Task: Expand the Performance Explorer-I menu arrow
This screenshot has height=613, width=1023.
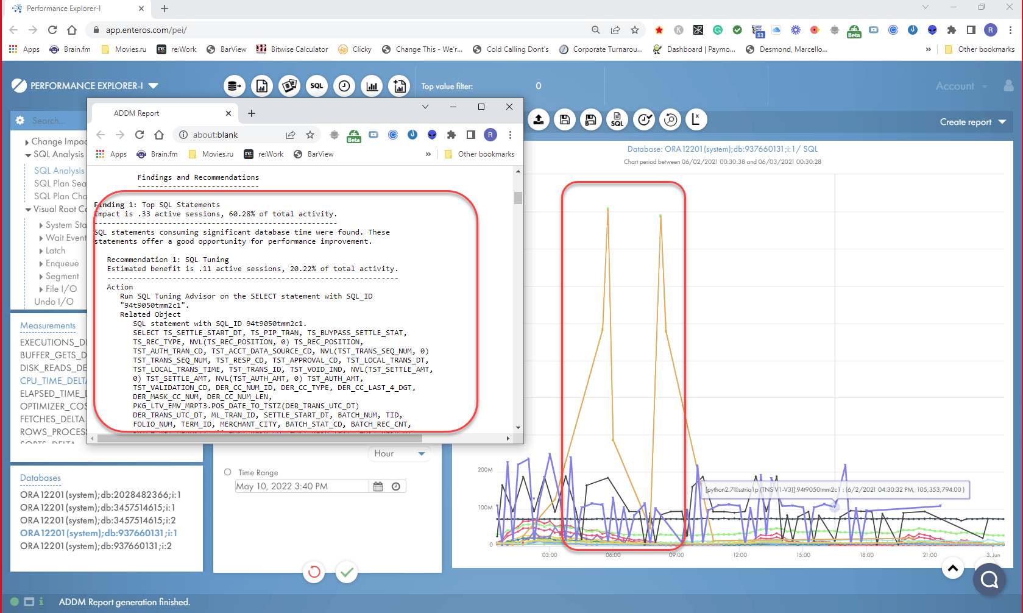Action: (154, 86)
